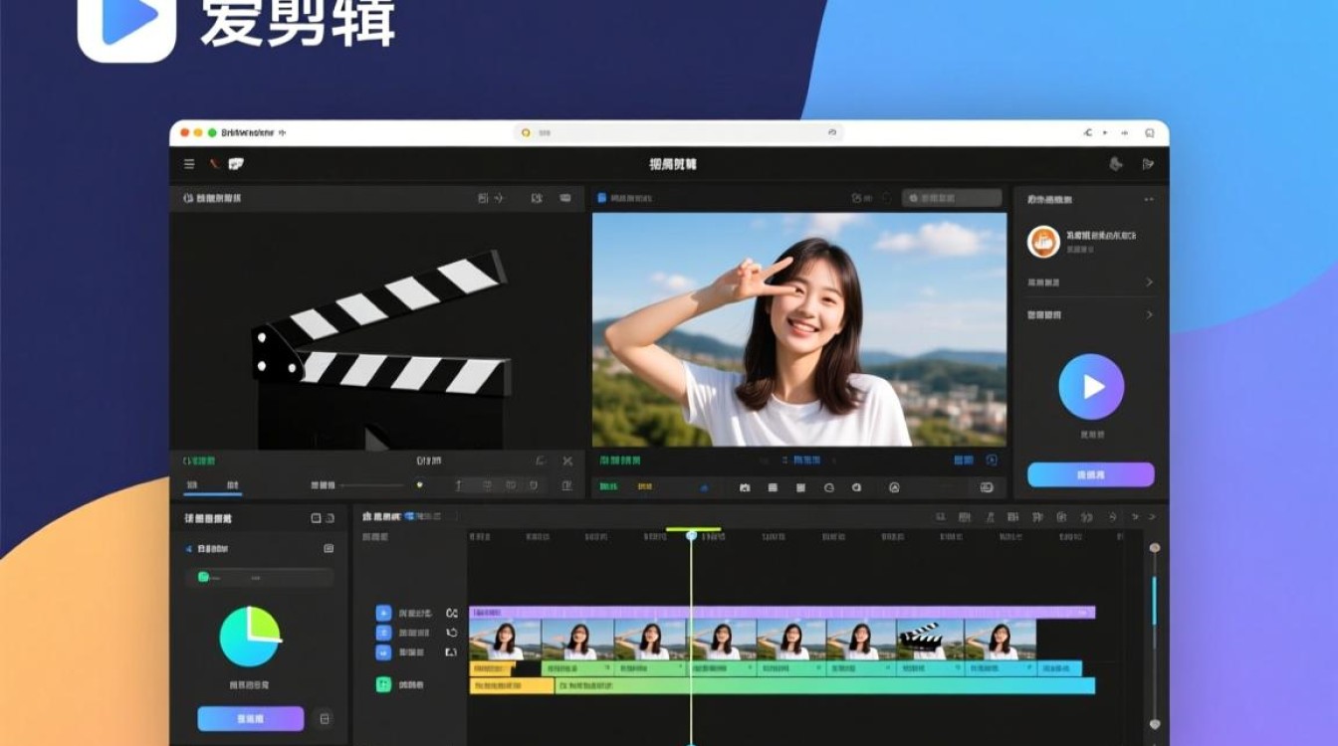Click the rightmost icon in the left viewer header

click(x=565, y=198)
